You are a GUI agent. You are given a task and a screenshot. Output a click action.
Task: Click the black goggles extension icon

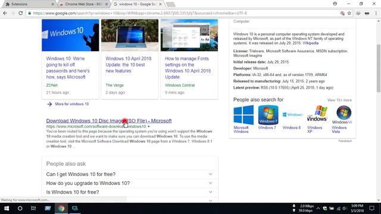[367, 13]
